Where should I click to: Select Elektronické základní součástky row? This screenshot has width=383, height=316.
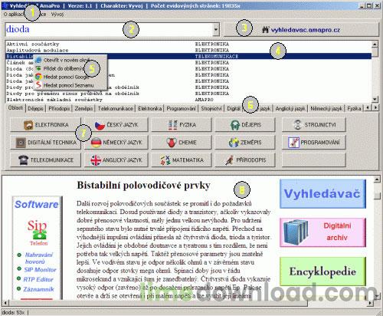[x=188, y=100]
